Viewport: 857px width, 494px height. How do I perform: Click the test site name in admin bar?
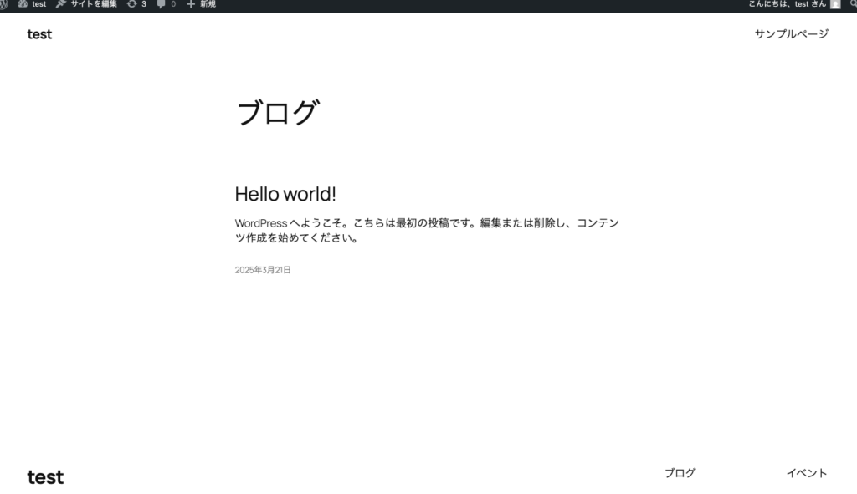(x=39, y=4)
